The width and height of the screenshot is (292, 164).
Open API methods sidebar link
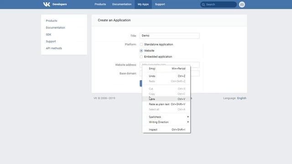coord(54,48)
